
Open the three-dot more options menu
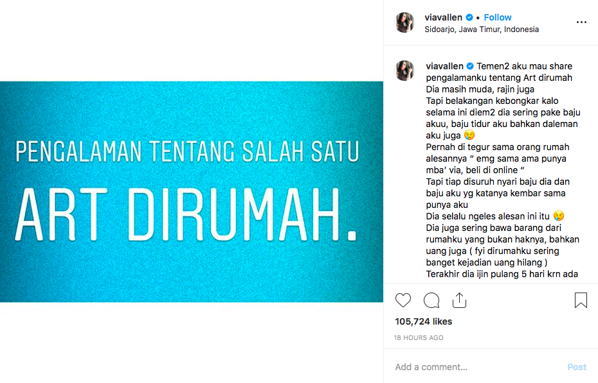[581, 22]
